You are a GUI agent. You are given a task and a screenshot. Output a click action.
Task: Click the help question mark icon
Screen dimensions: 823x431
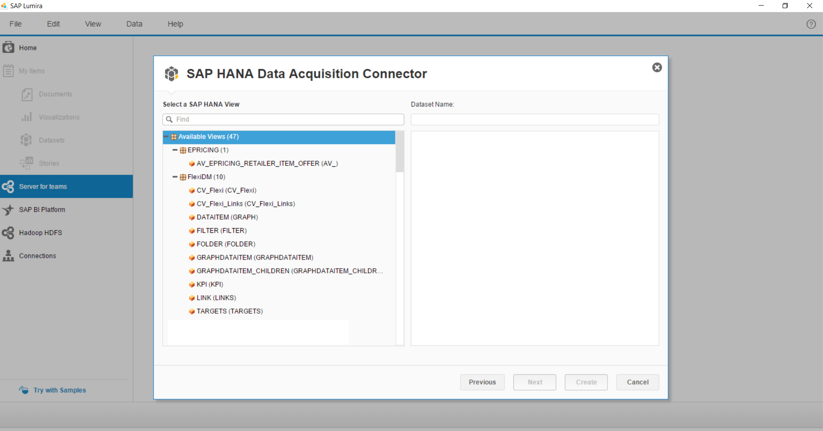(x=811, y=24)
